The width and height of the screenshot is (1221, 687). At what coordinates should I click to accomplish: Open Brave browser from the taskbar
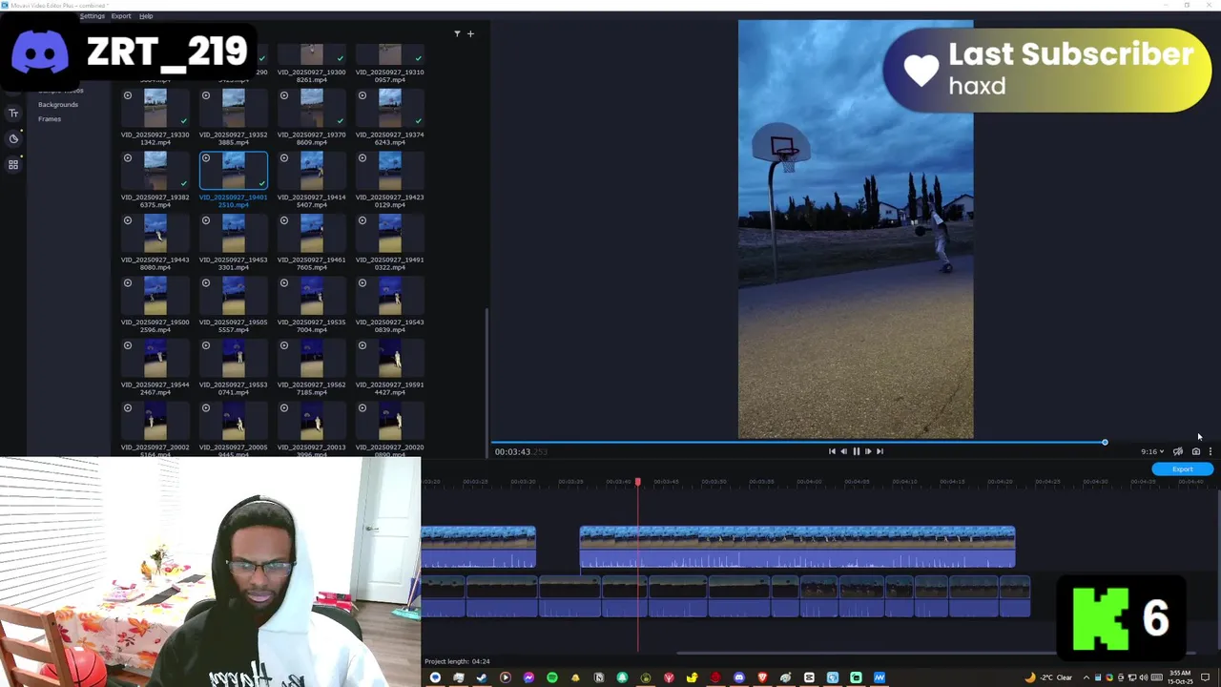762,677
